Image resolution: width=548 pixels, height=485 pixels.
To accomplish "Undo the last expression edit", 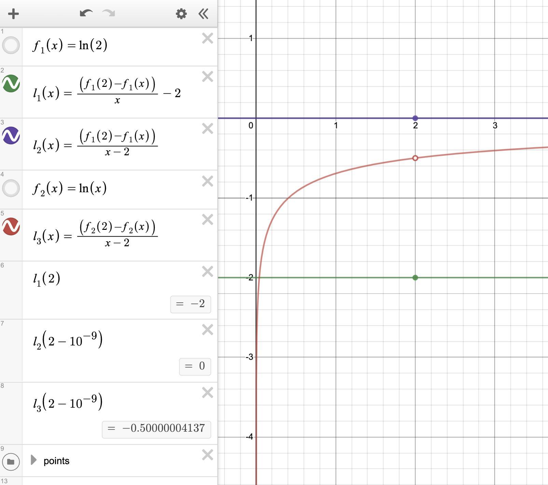I will point(86,14).
